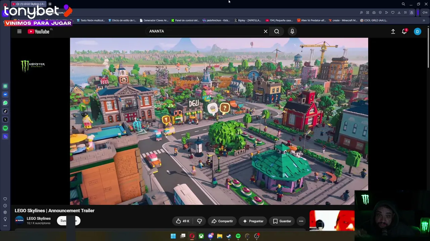Open Spotify in the browser sidebar

click(x=5, y=128)
